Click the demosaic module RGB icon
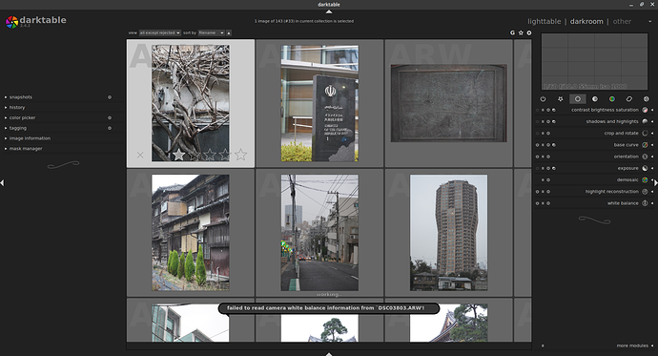The width and height of the screenshot is (658, 356). point(645,179)
